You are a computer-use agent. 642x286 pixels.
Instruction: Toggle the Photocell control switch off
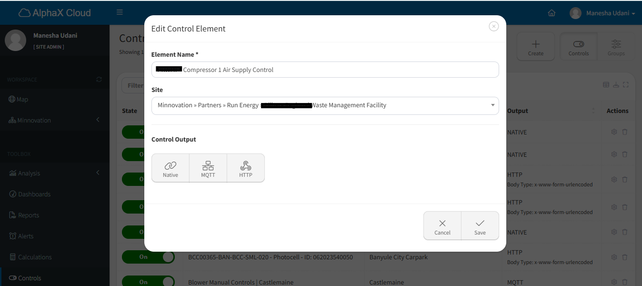[148, 257]
